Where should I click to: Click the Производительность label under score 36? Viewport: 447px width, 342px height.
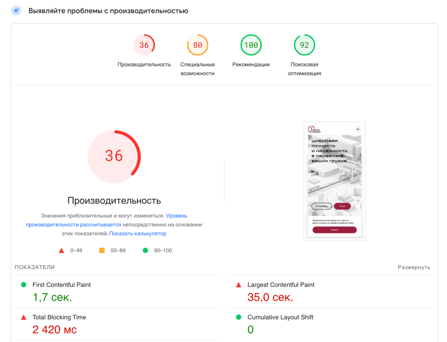tap(144, 64)
